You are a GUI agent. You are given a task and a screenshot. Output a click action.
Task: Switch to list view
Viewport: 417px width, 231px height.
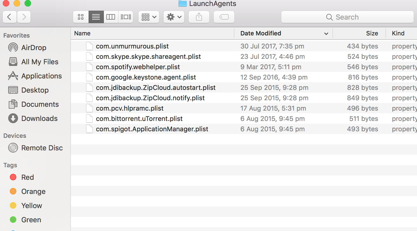click(x=96, y=17)
